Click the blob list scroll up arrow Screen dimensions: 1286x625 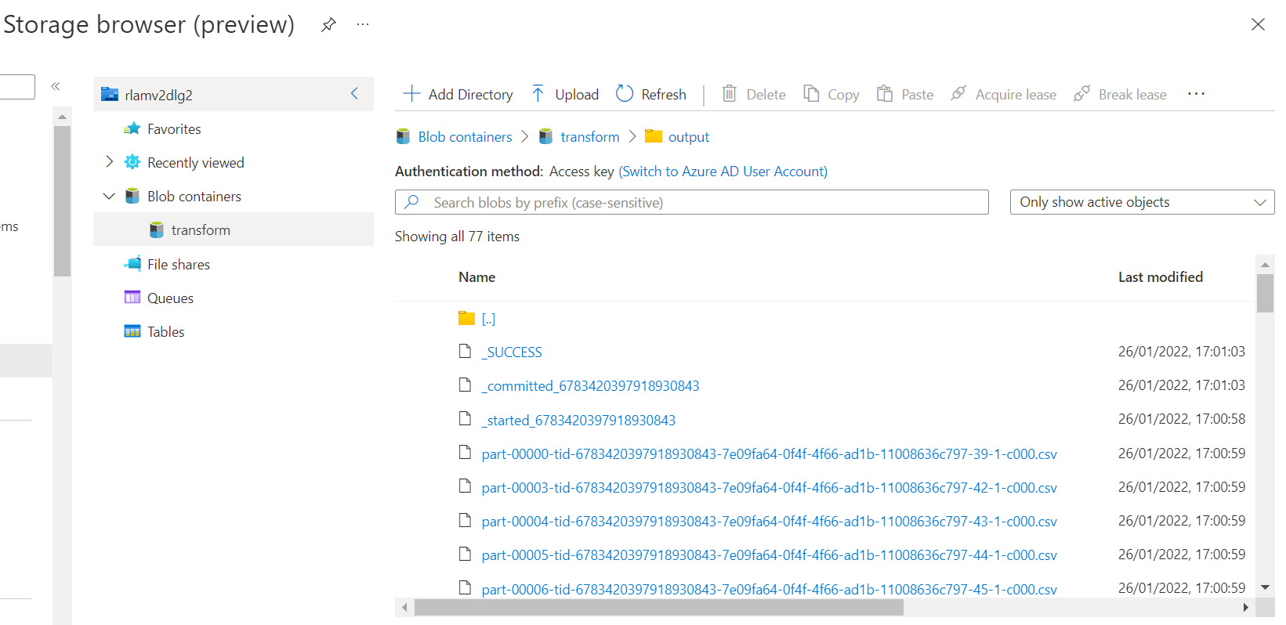[1265, 265]
